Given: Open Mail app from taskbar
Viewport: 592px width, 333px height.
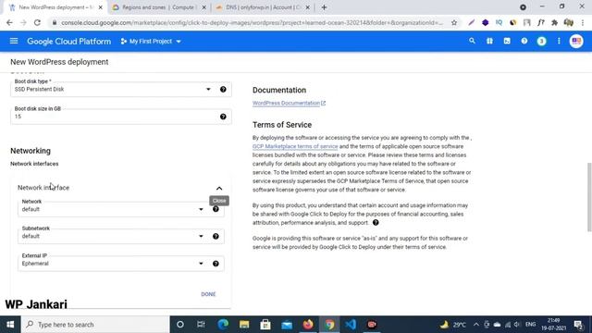Looking at the screenshot, I should click(x=287, y=325).
